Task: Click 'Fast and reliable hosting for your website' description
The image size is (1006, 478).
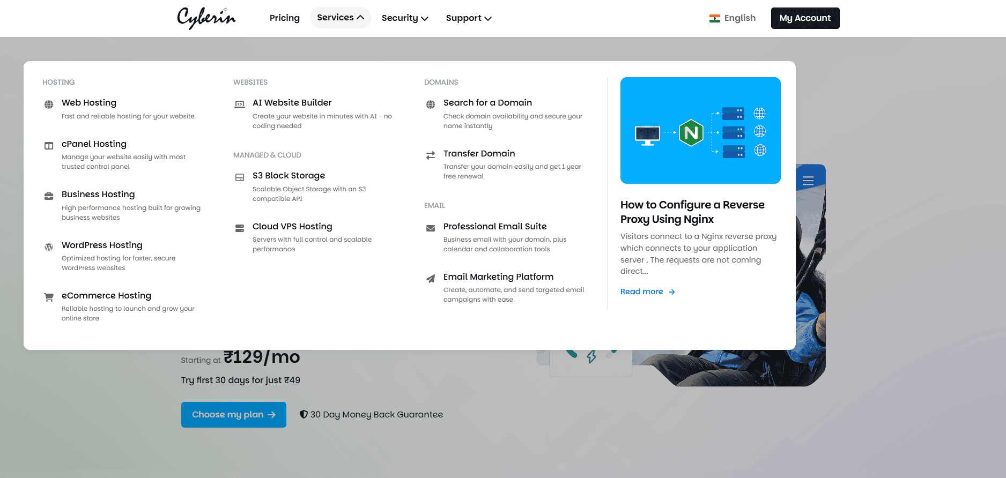Action: point(128,116)
